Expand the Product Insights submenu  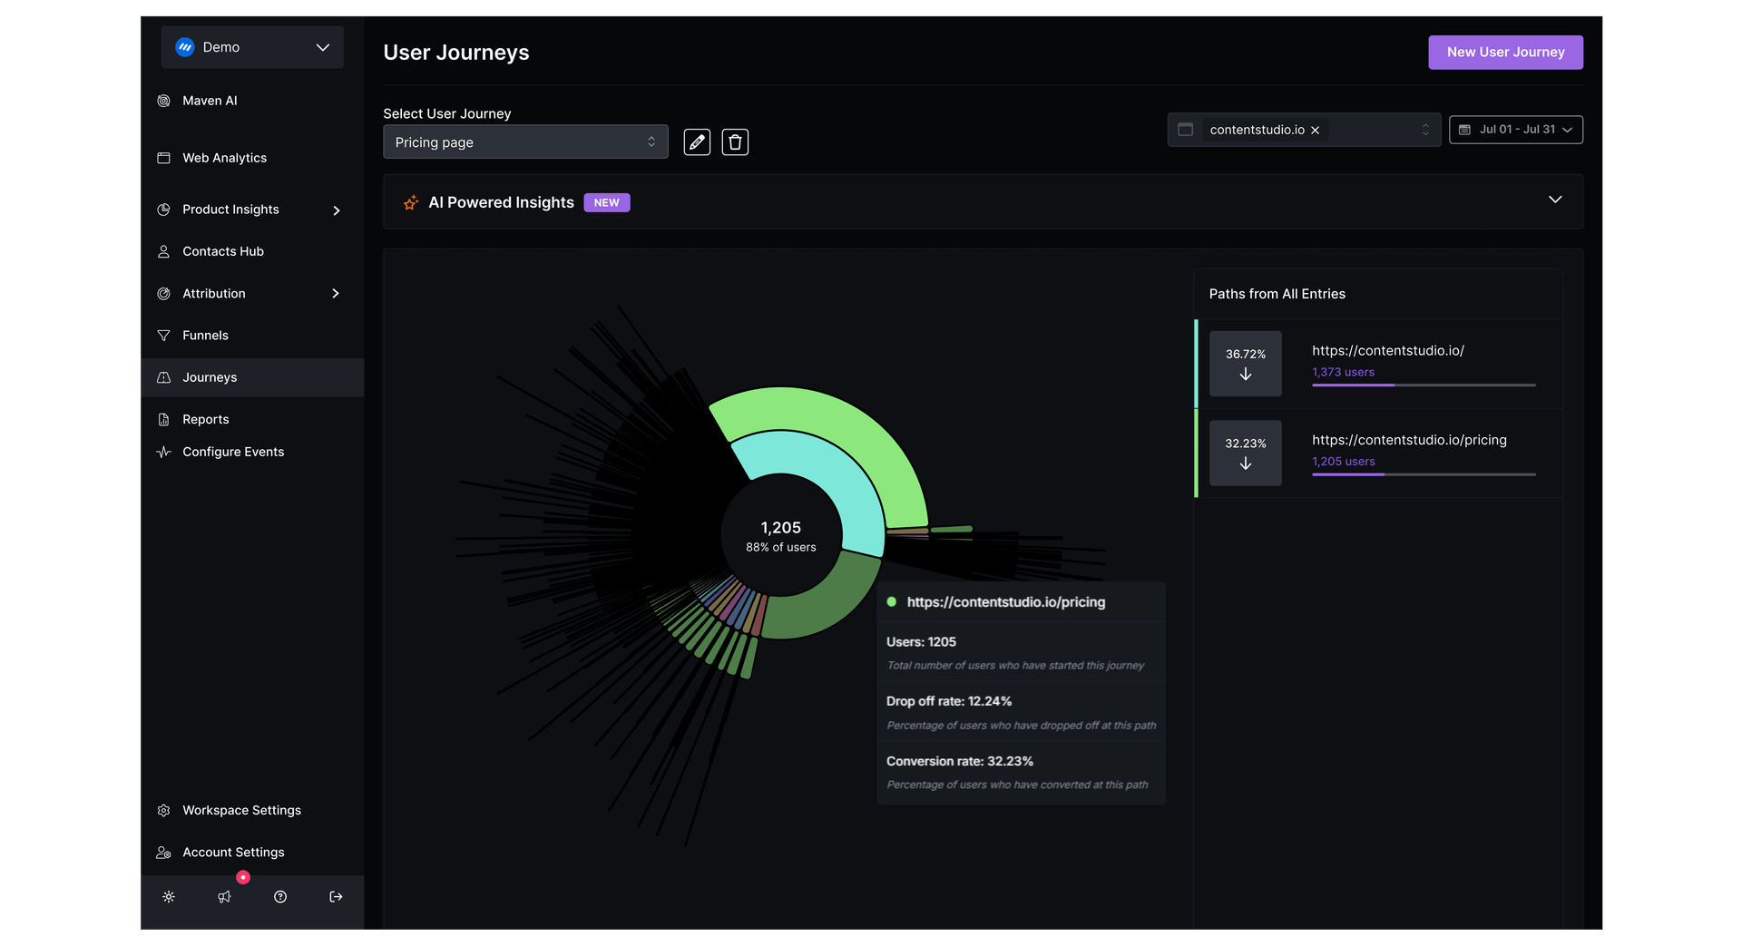(337, 210)
